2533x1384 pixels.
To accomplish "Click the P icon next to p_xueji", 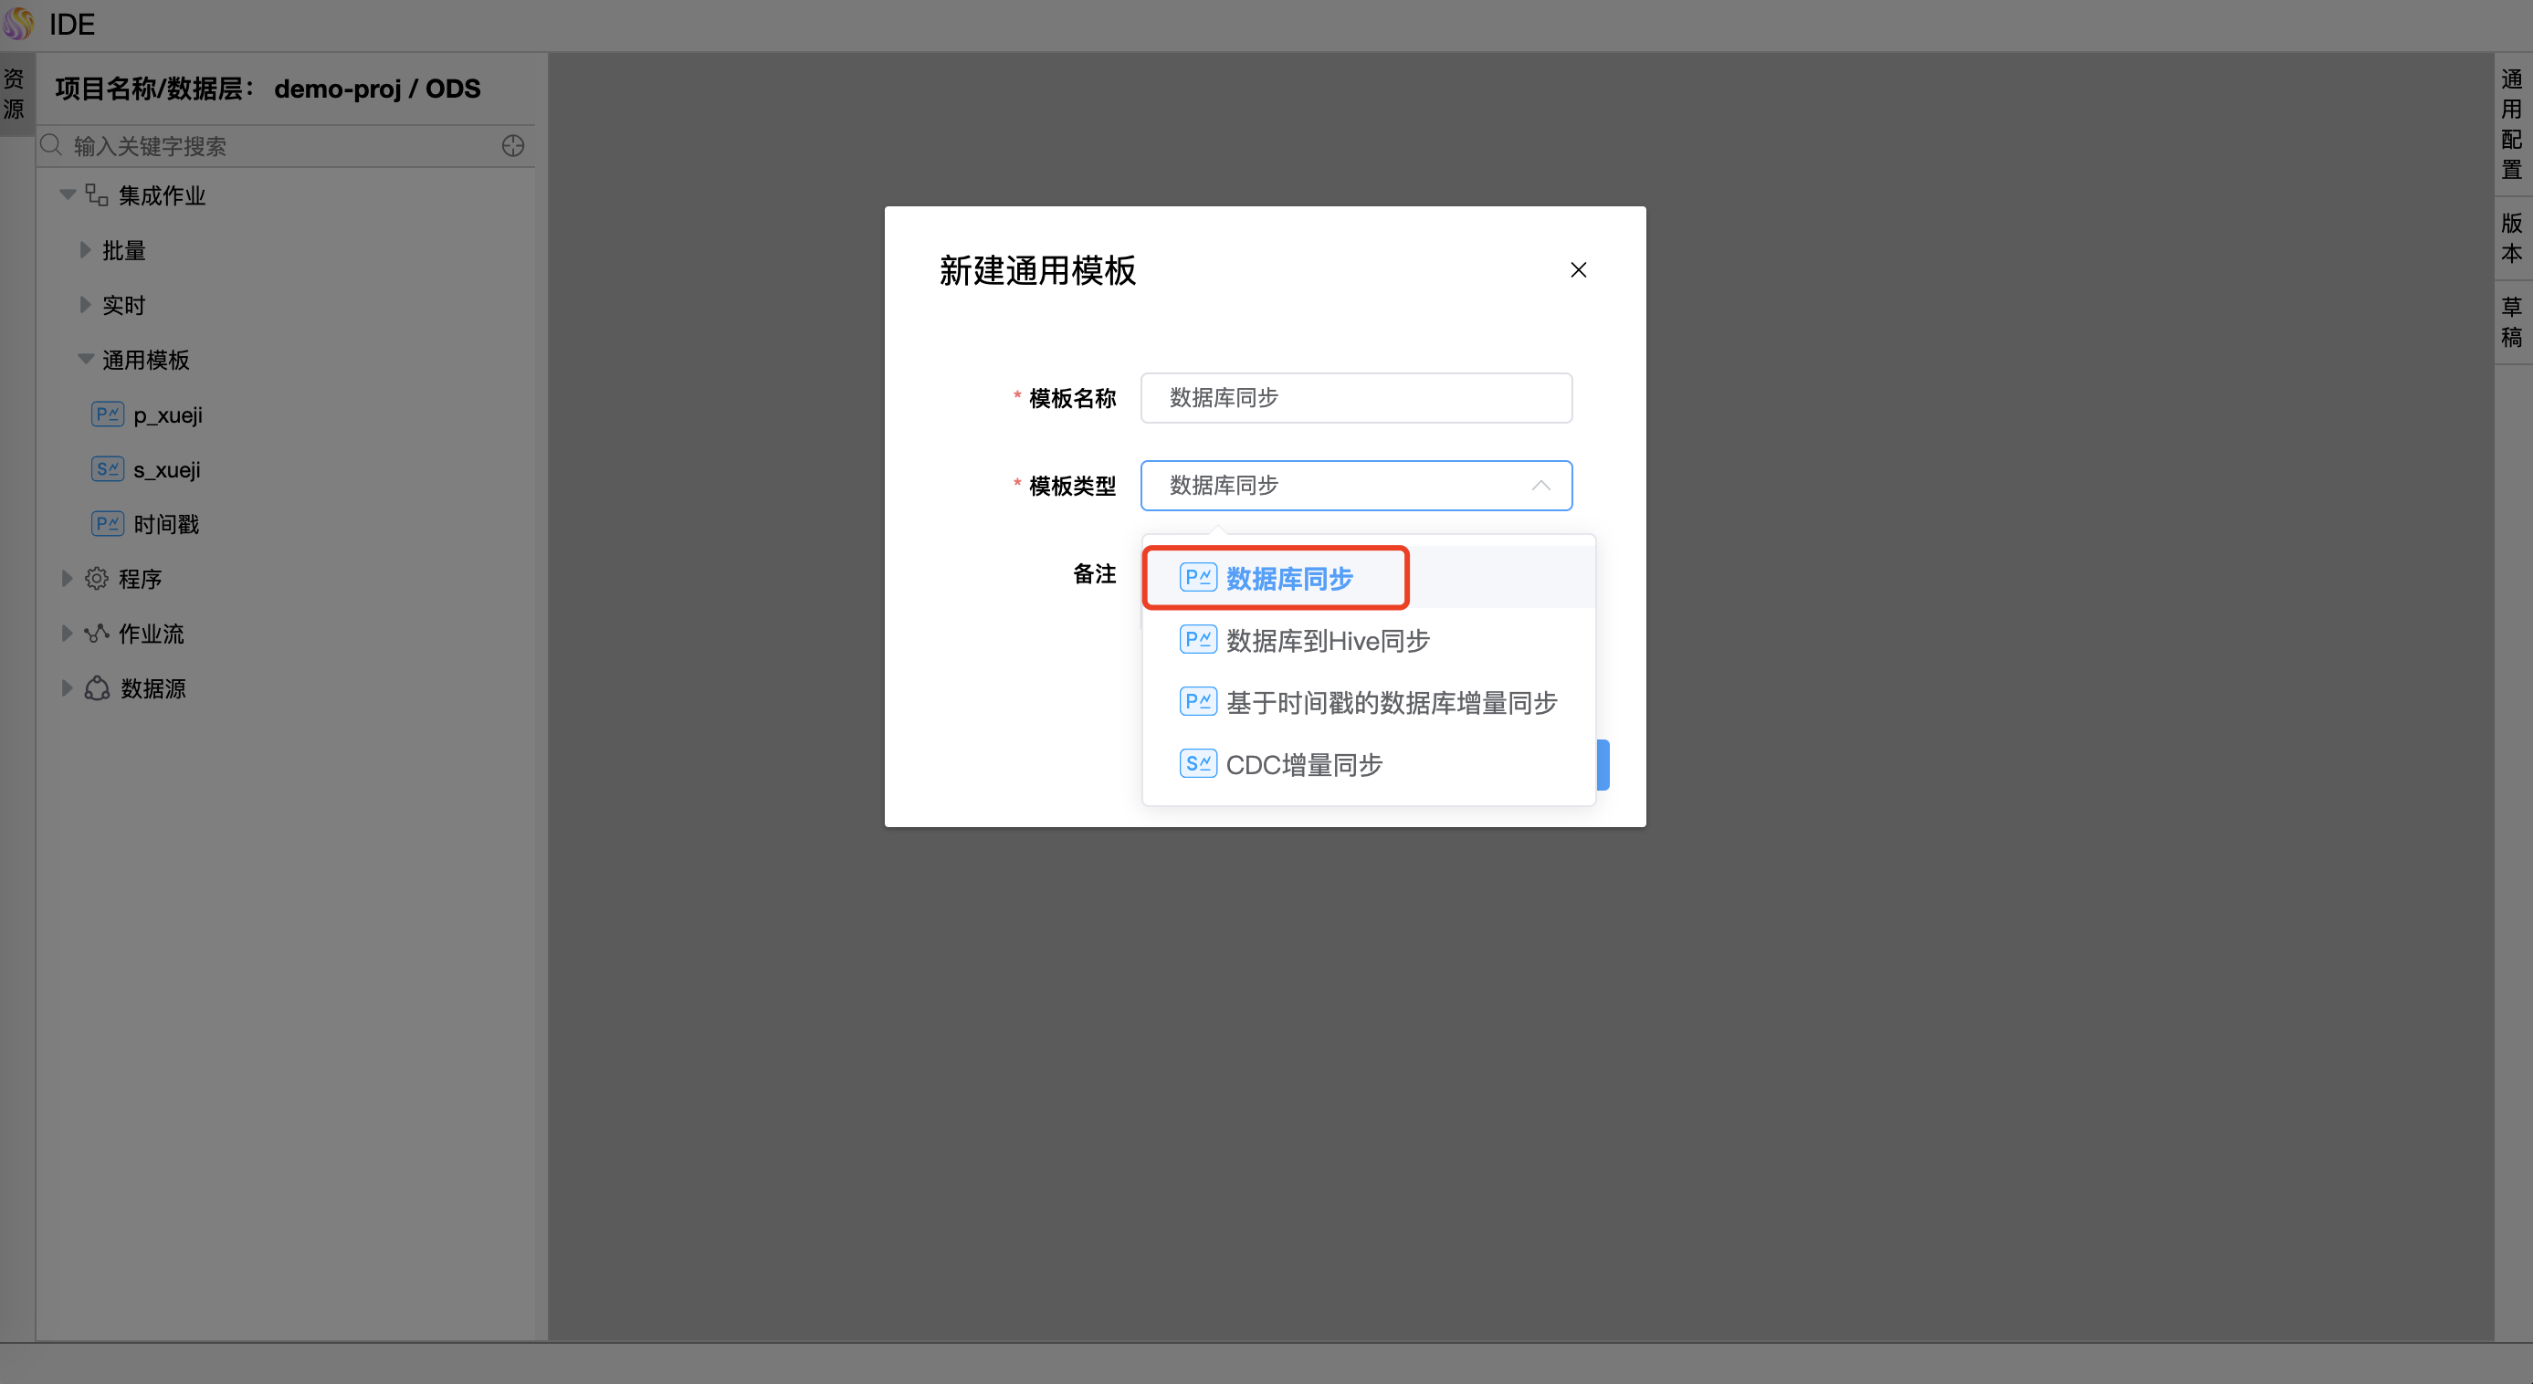I will tap(107, 414).
